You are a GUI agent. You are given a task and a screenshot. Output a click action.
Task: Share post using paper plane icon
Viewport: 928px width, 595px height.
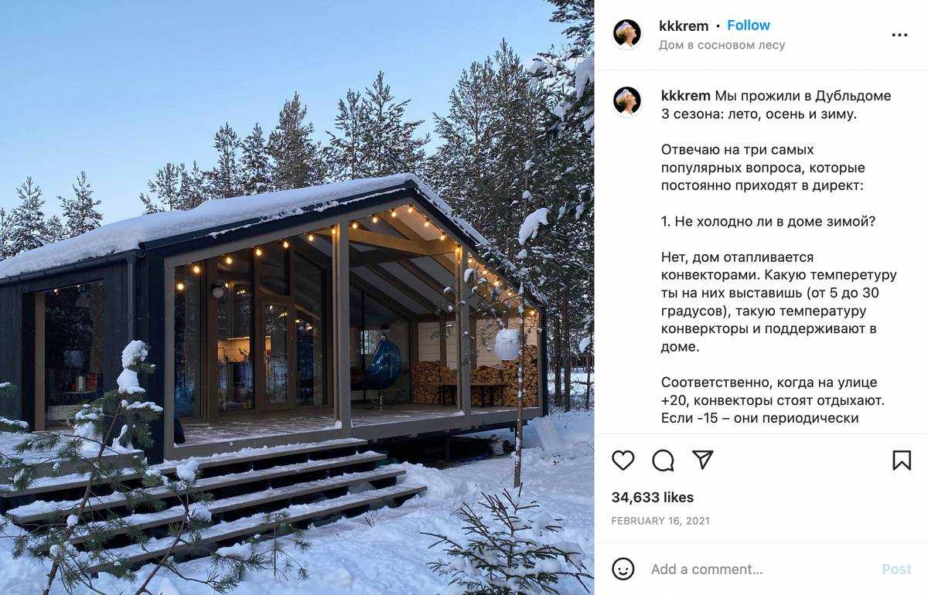(x=702, y=460)
